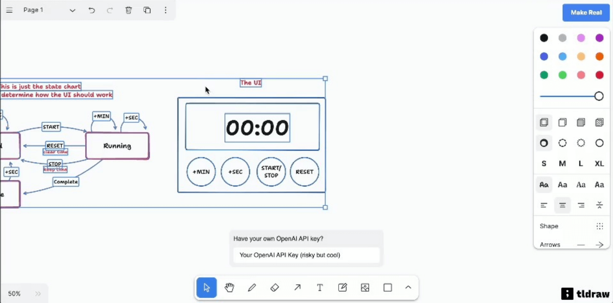Viewport: 613px width, 303px height.
Task: Pick the dark green color swatch
Action: 544,75
